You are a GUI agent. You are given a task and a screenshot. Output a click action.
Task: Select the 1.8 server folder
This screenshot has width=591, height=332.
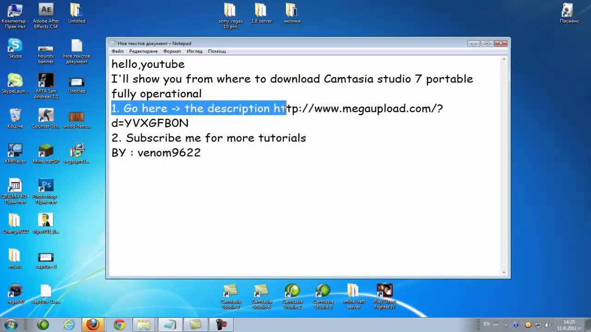coord(261,13)
